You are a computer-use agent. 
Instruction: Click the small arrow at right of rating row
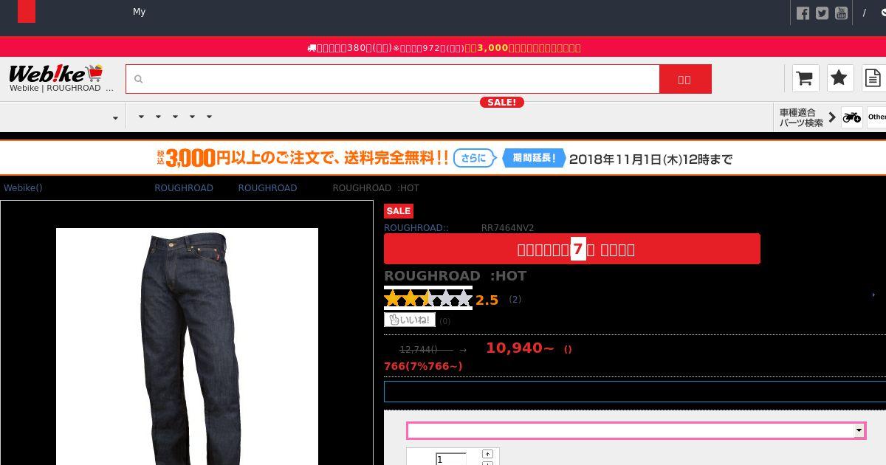pos(874,295)
